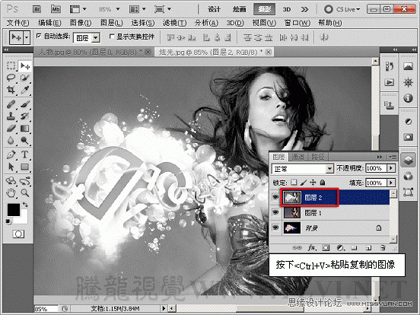Select the Clone Stamp tool
This screenshot has height=315, width=420.
point(11,116)
